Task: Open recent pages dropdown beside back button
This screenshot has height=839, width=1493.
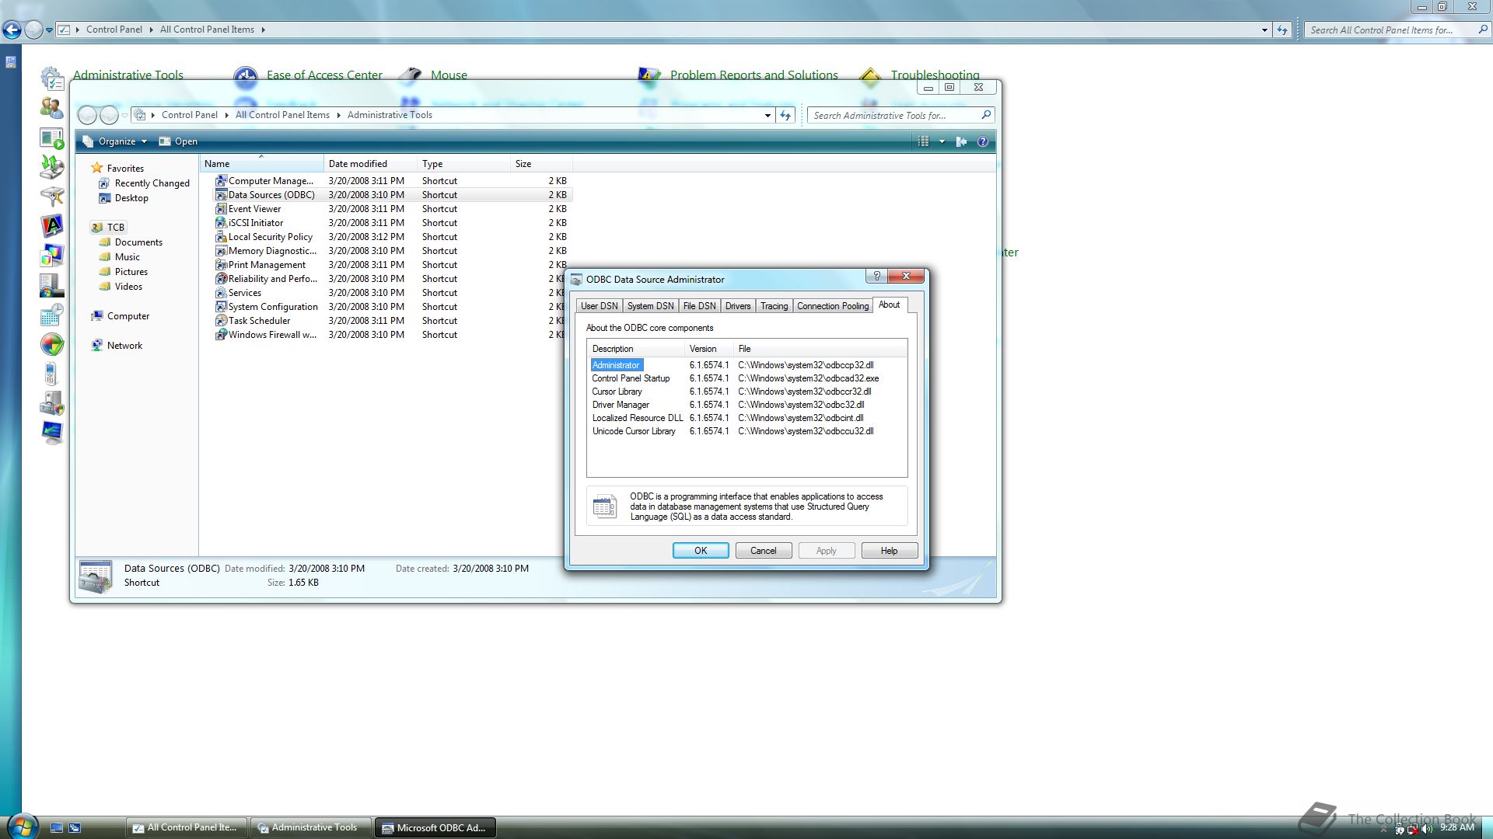Action: pos(49,30)
